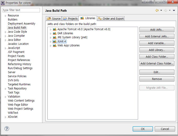
Task: Expand the Web App Libraries node
Action: click(51, 46)
